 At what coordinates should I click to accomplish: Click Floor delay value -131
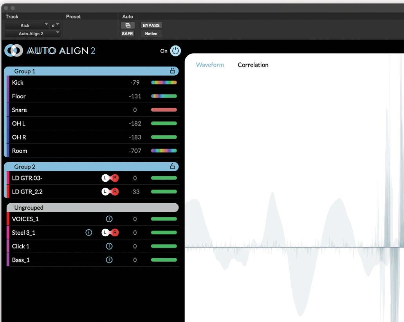click(x=135, y=96)
